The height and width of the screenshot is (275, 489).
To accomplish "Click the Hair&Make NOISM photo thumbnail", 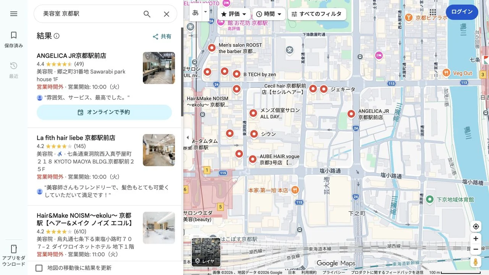I will [x=159, y=228].
